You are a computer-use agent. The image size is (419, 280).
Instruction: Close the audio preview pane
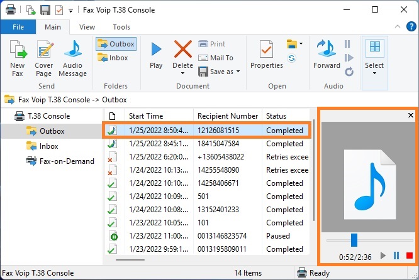point(411,115)
